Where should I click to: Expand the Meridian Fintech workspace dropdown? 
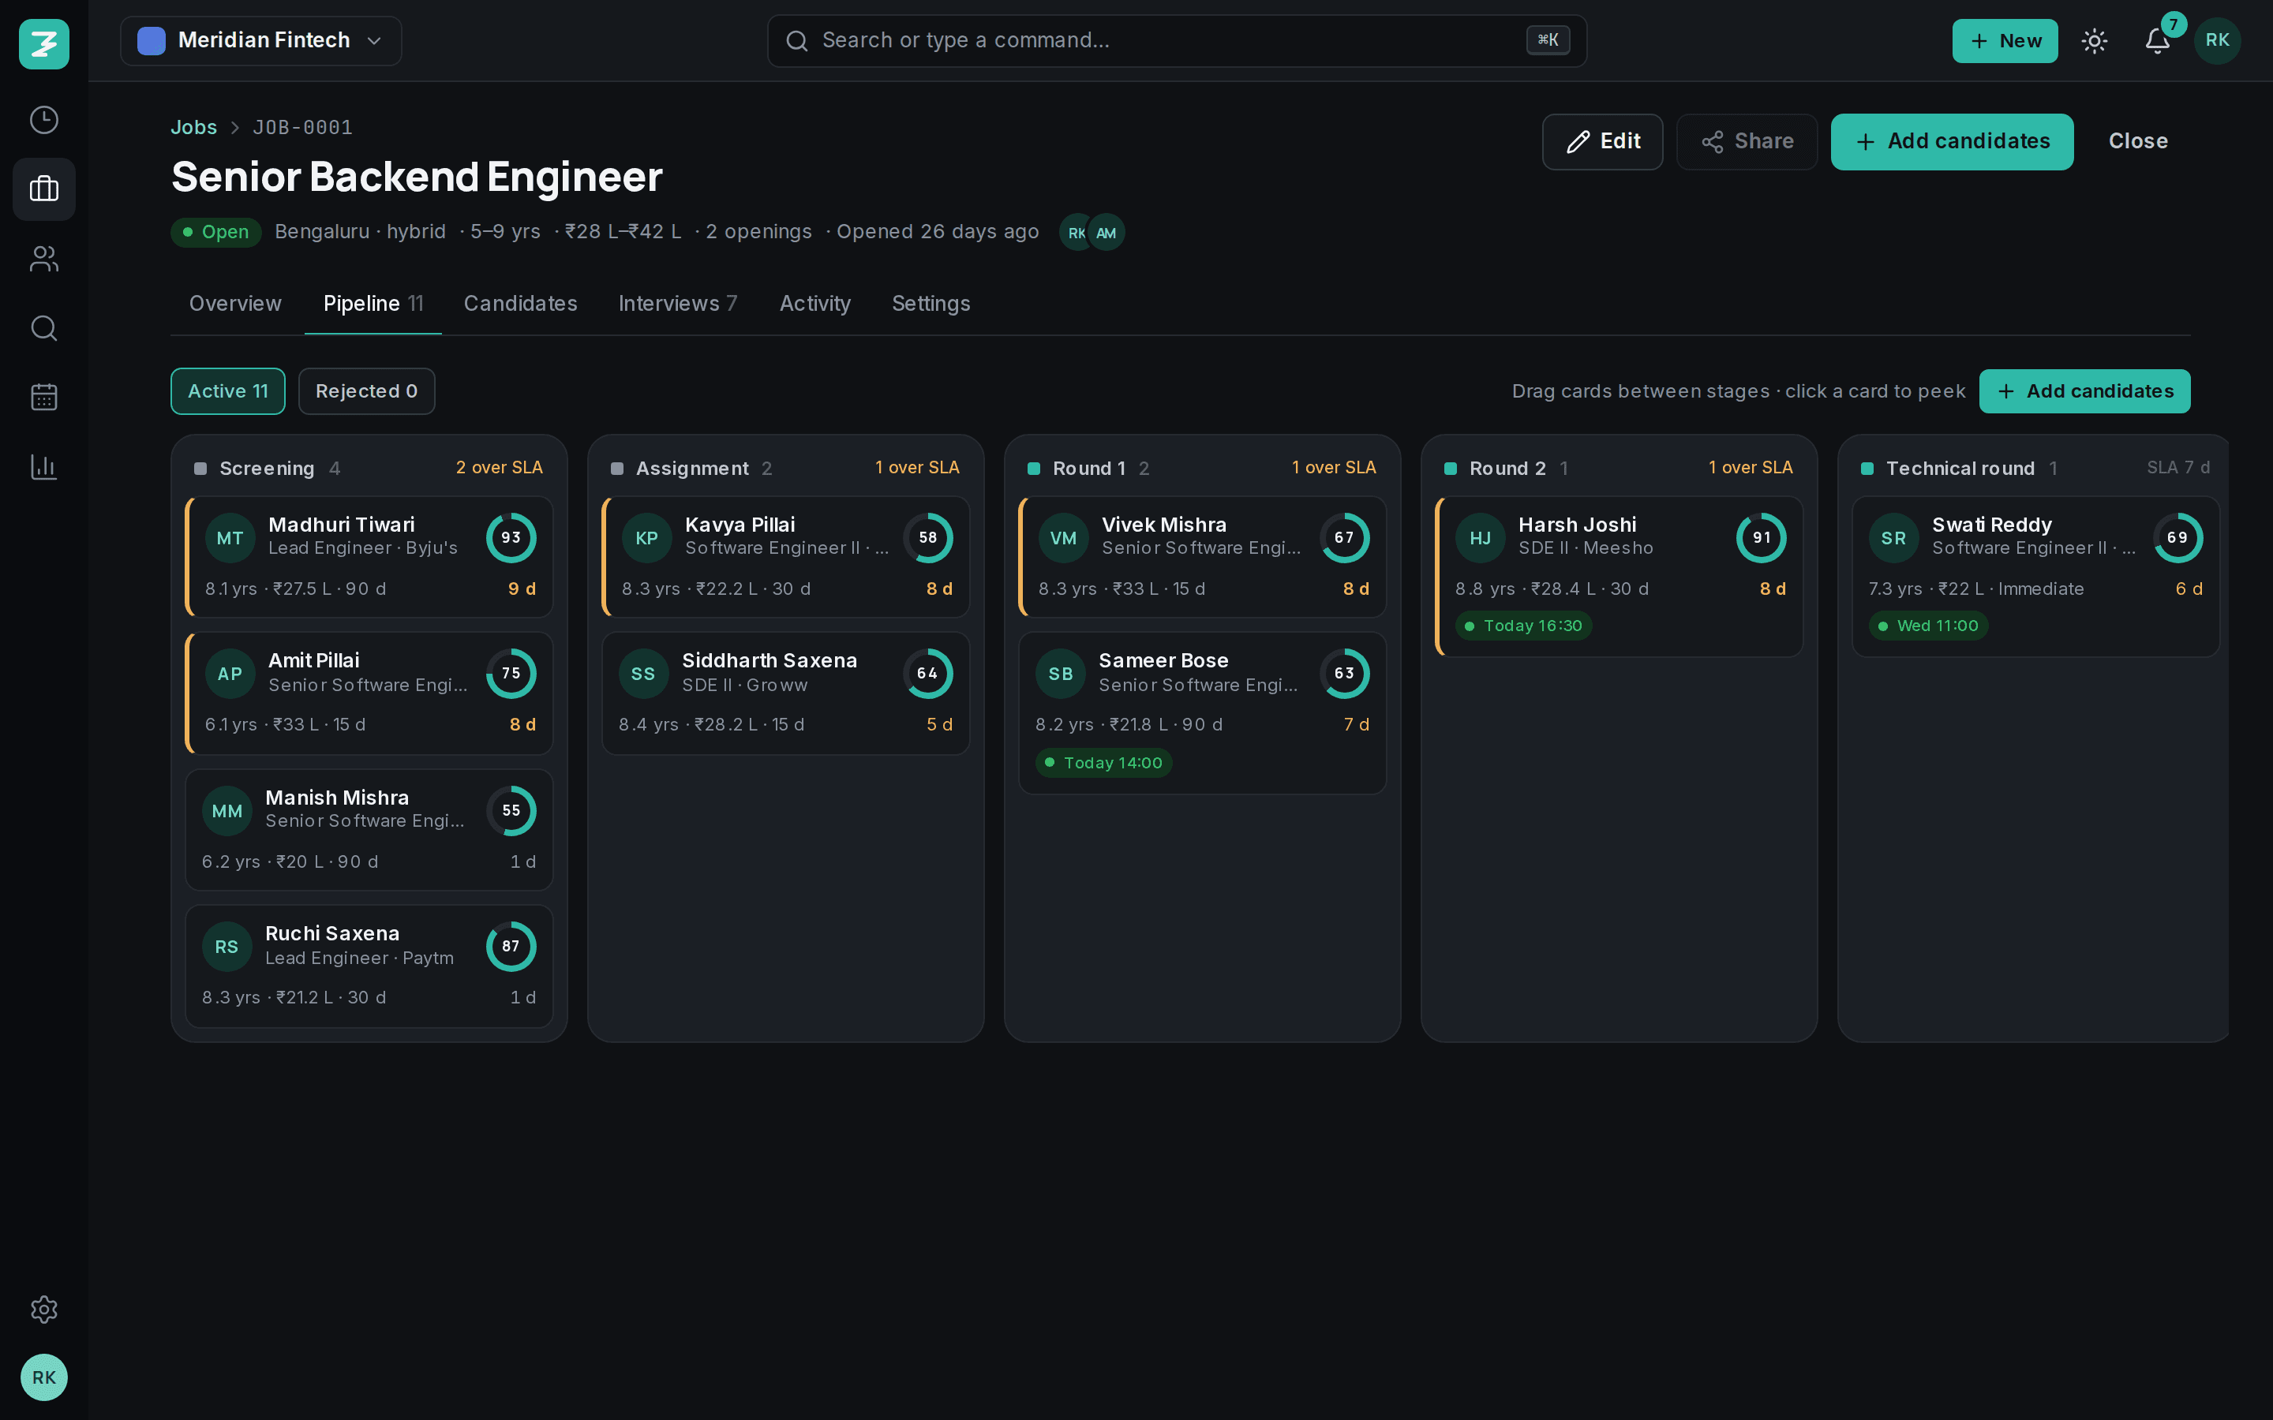pyautogui.click(x=261, y=40)
